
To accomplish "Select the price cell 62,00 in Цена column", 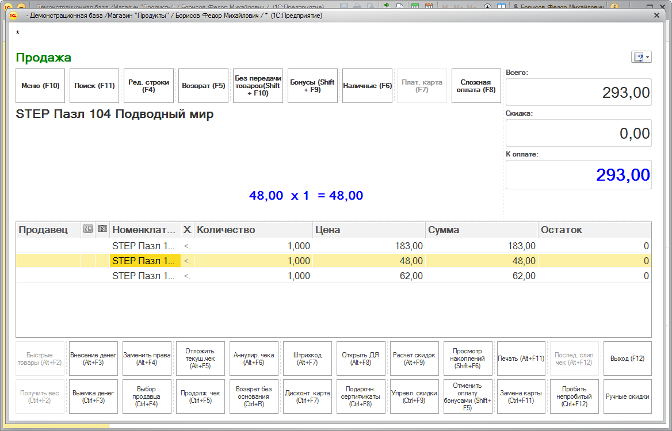I will (369, 276).
